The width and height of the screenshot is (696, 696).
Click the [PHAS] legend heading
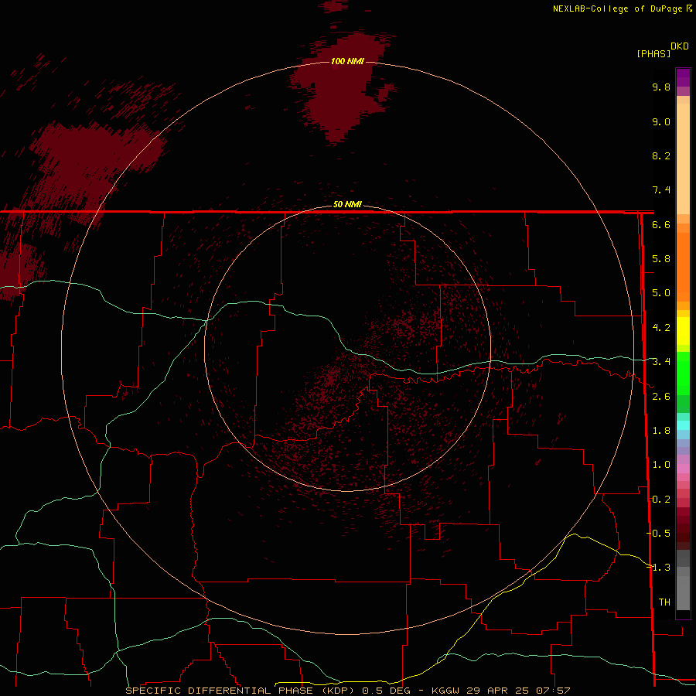pos(653,53)
